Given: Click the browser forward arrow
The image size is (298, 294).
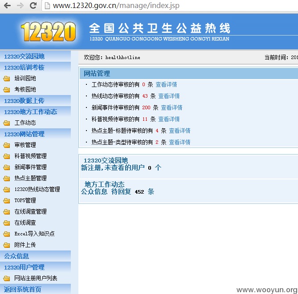Looking at the screenshot, I should coord(20,5).
